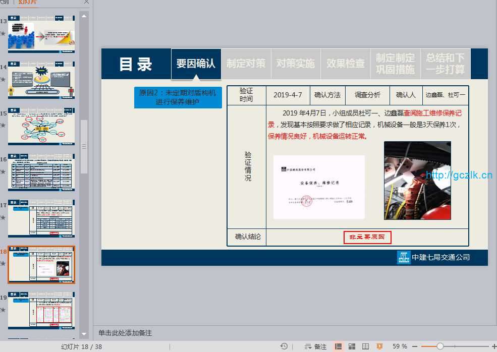The height and width of the screenshot is (352, 497).
Task: Switch to normal view icon in status bar
Action: click(x=339, y=346)
